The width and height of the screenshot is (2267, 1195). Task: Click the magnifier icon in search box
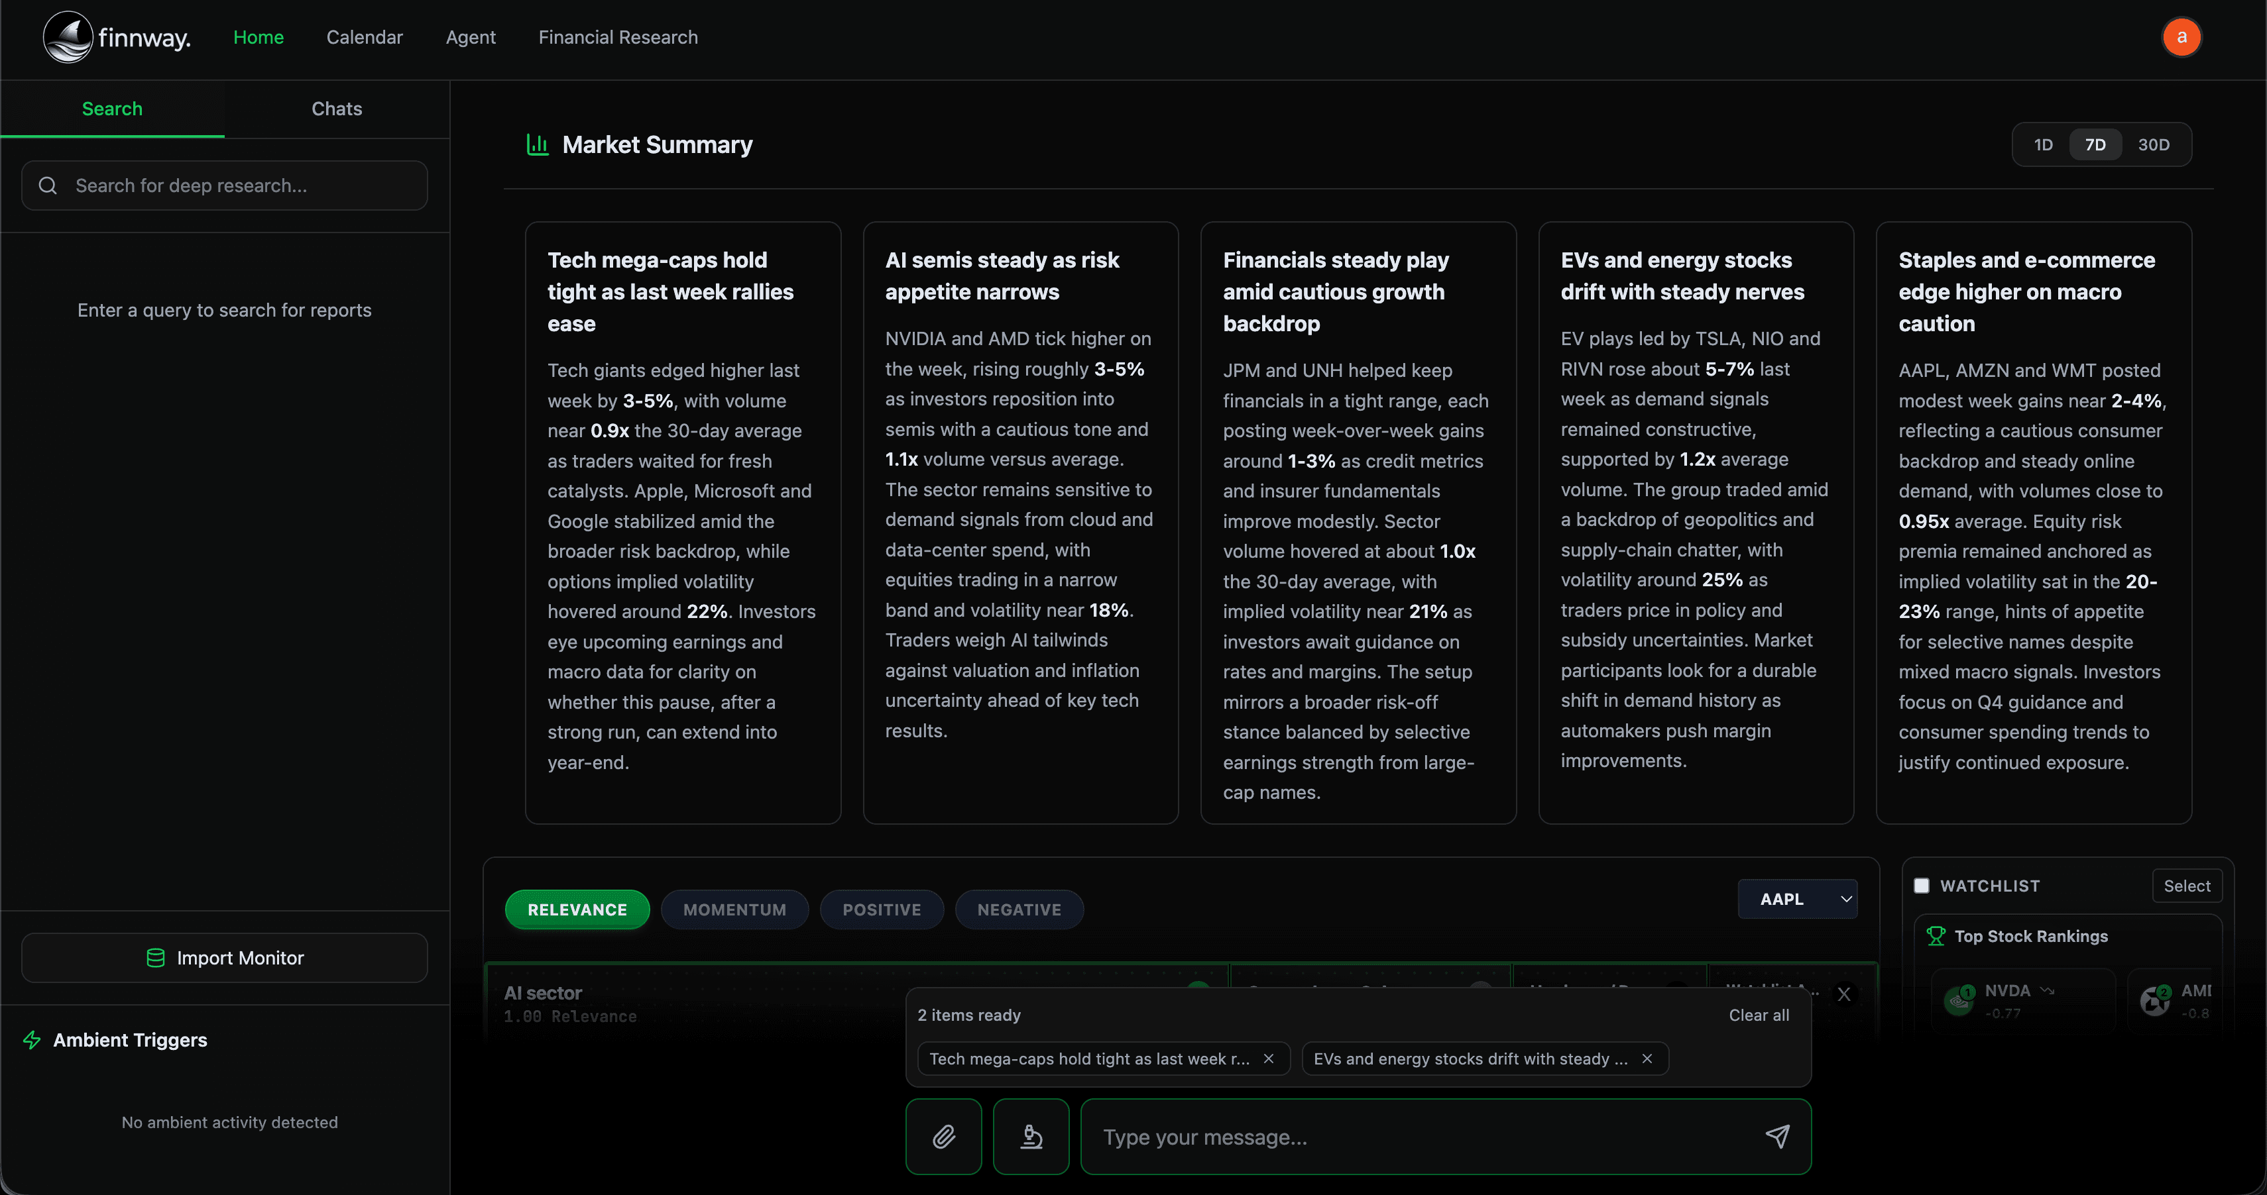tap(48, 185)
